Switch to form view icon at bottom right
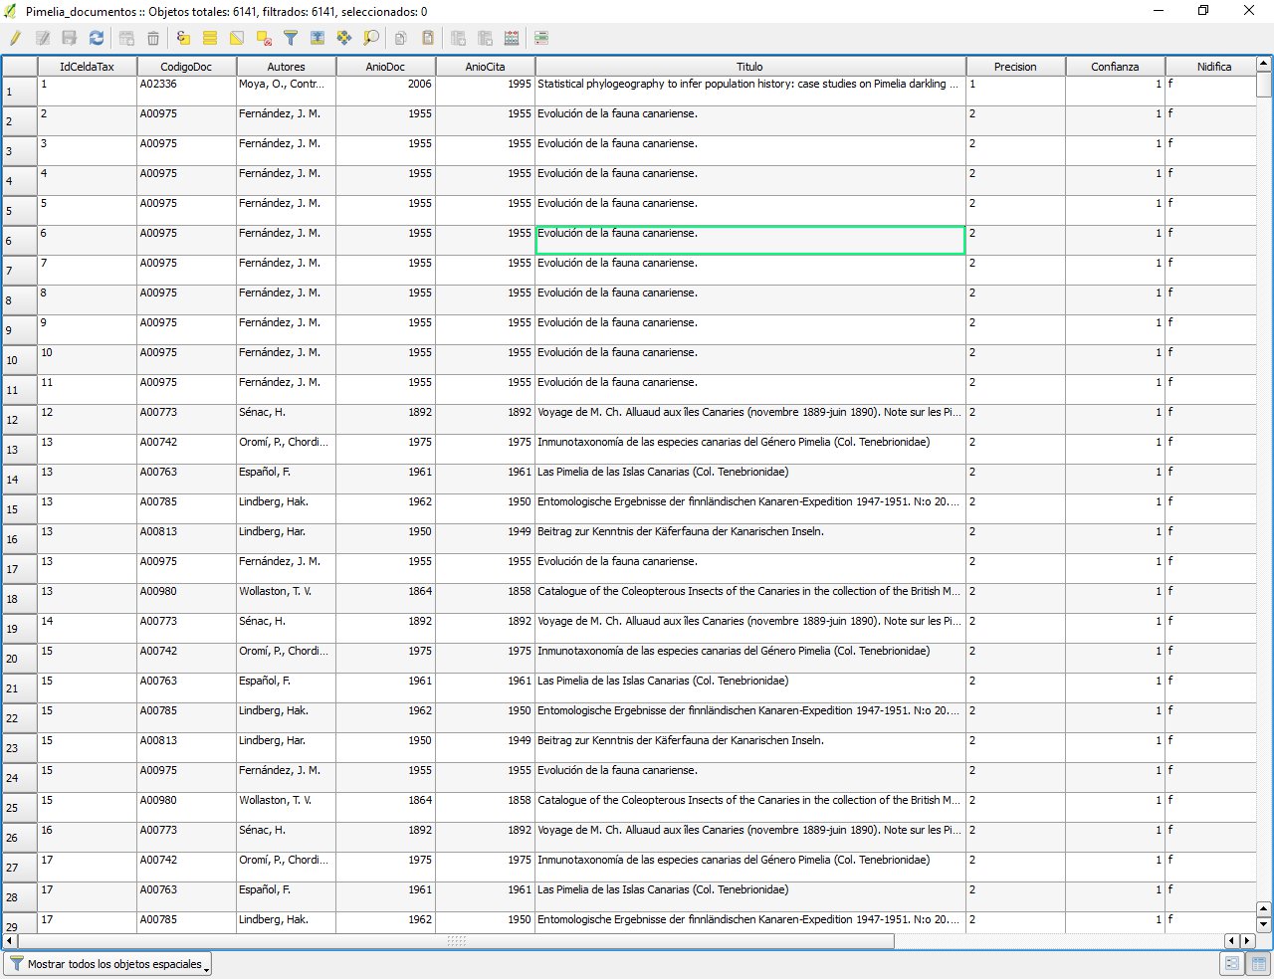 (x=1232, y=963)
